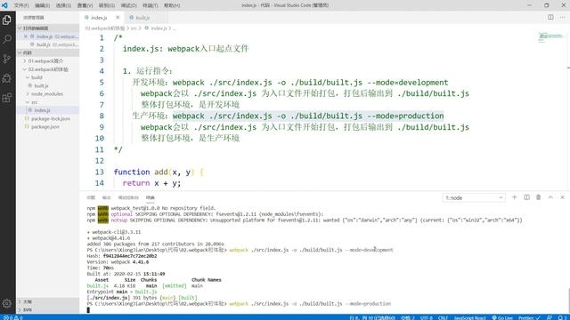Switch to the 调试控制台 panel tab
The image size is (570, 320).
128,197
